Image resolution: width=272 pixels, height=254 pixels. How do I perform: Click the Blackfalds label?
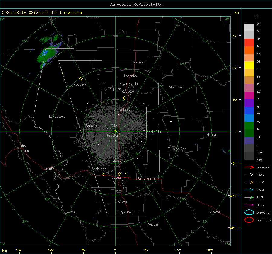(x=128, y=84)
